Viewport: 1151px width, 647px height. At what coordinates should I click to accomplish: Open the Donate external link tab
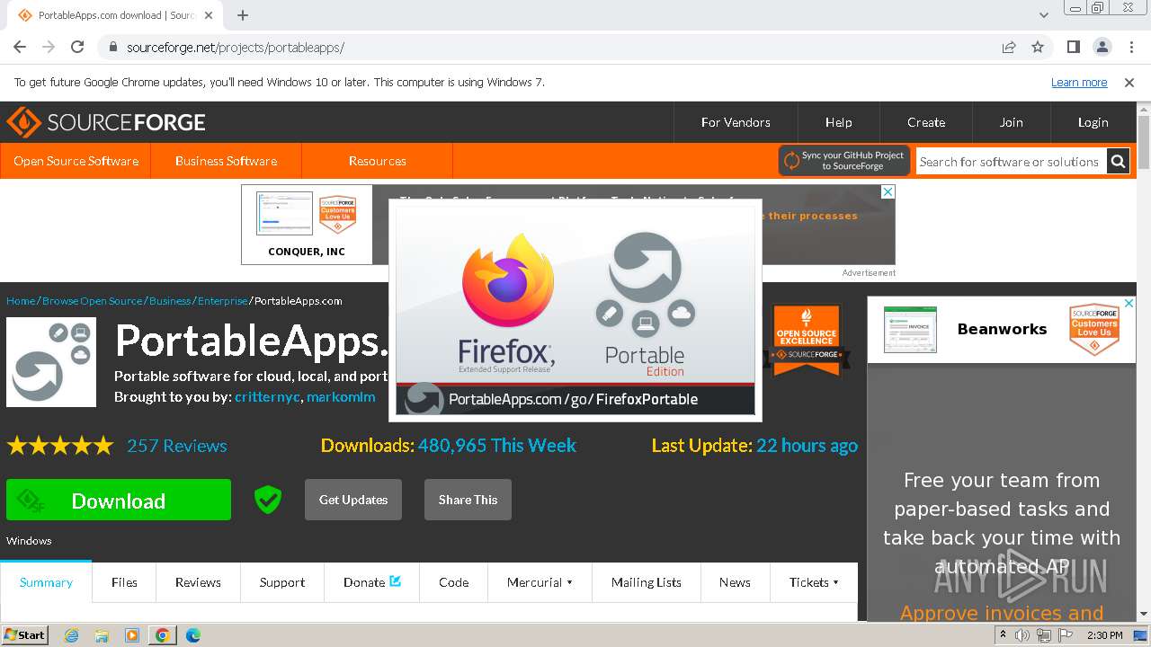372,582
